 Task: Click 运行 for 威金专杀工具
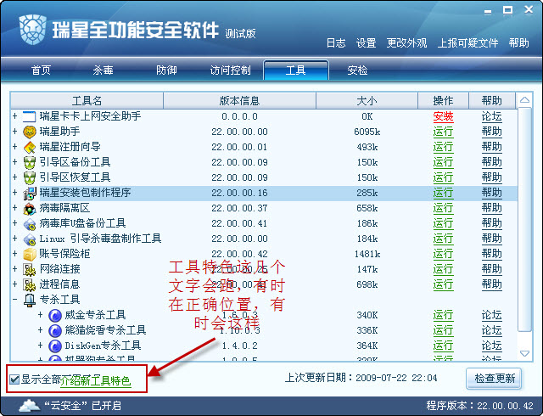443,315
